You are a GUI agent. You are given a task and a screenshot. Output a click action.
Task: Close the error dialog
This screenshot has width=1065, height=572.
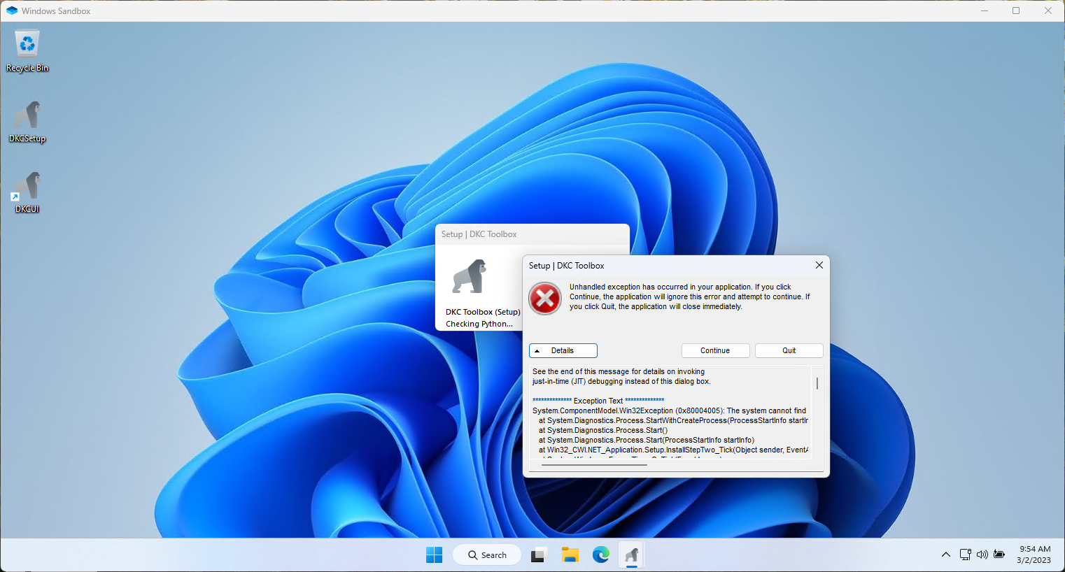[819, 265]
